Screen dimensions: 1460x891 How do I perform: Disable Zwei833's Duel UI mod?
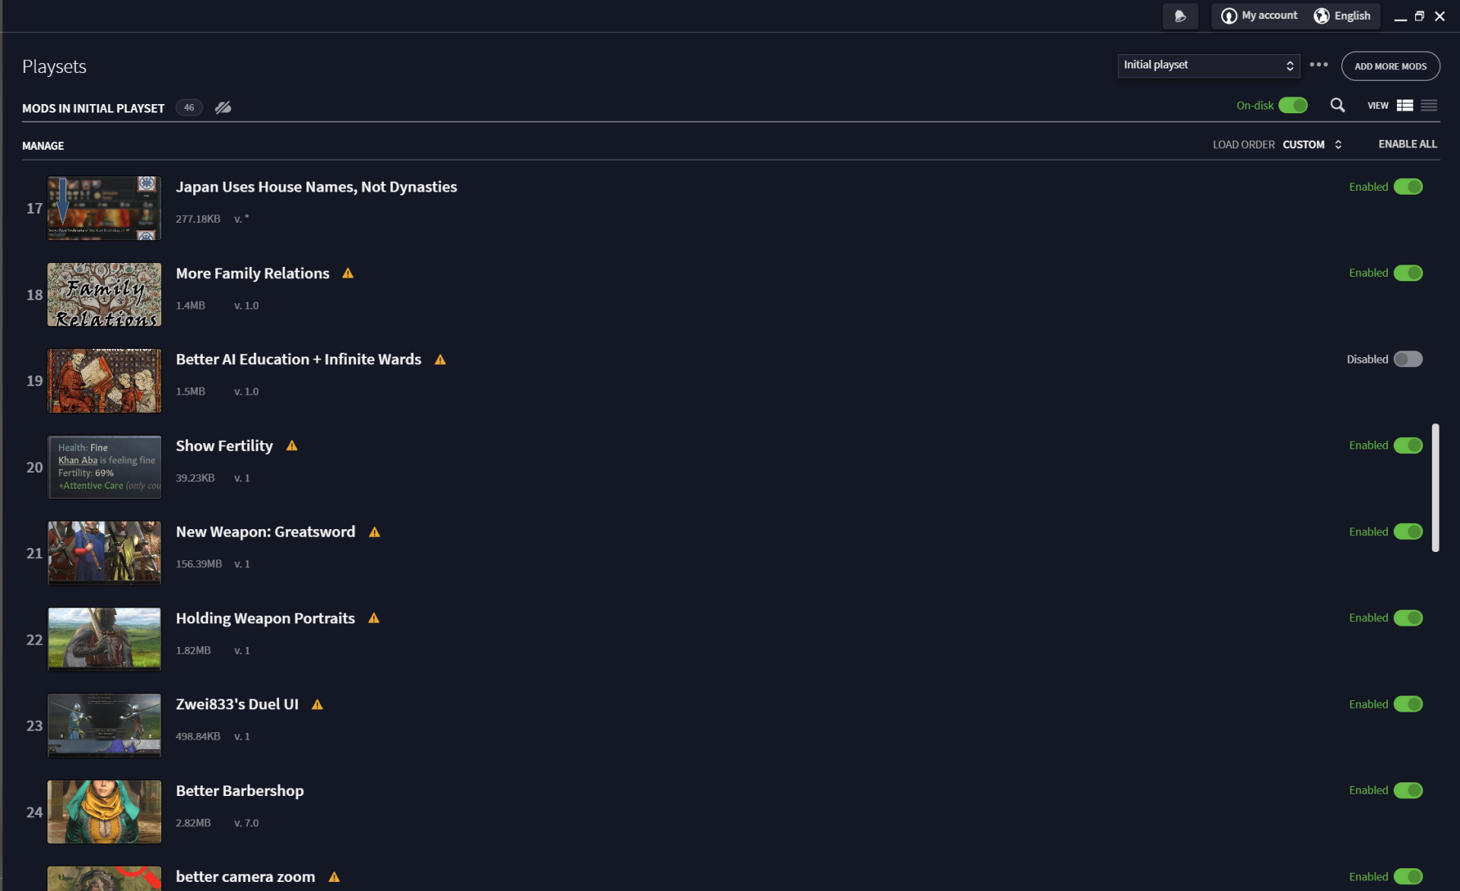click(1408, 705)
